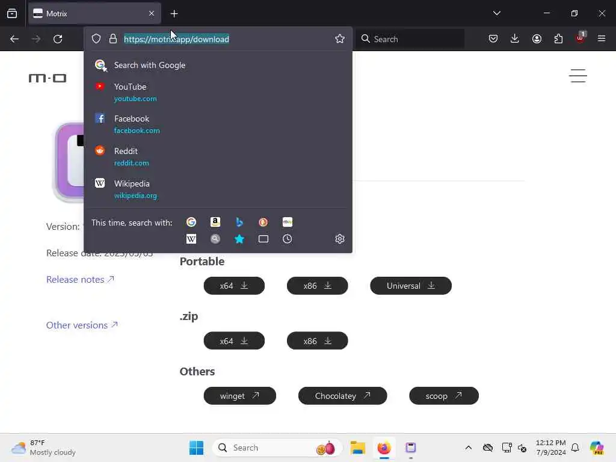Screen dimensions: 616x462
Task: Click the Windows taskbar Search box
Action: click(x=277, y=448)
